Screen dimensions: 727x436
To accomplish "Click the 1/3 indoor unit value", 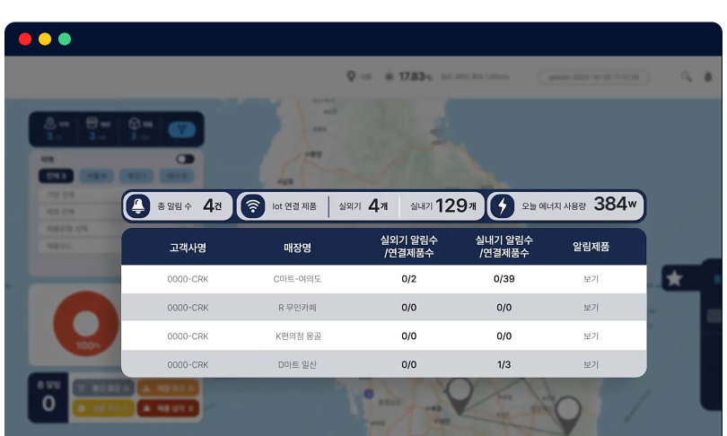I will point(504,364).
